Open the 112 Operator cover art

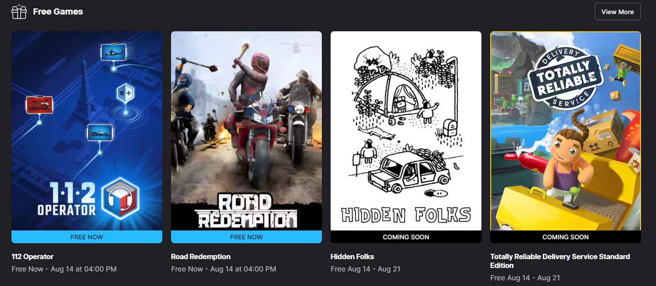coord(87,131)
